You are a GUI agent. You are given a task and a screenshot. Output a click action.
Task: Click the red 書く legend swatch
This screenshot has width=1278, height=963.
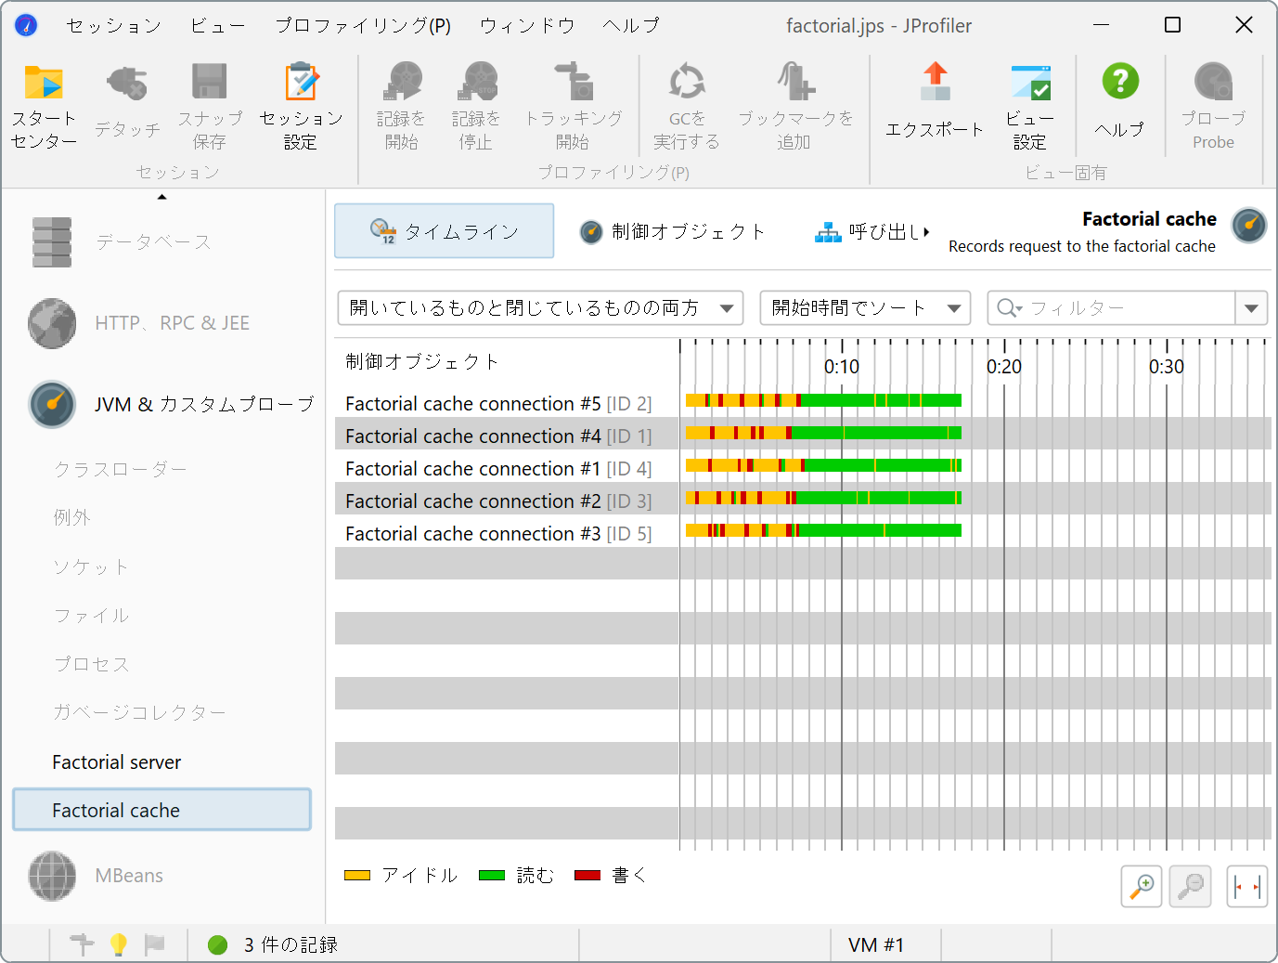587,876
